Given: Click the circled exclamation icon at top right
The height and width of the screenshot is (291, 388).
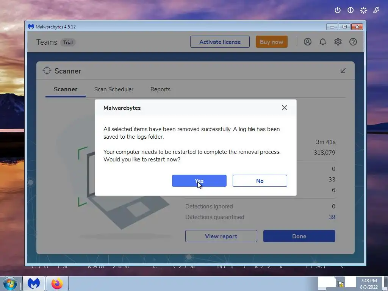Looking at the screenshot, I should pyautogui.click(x=350, y=10).
